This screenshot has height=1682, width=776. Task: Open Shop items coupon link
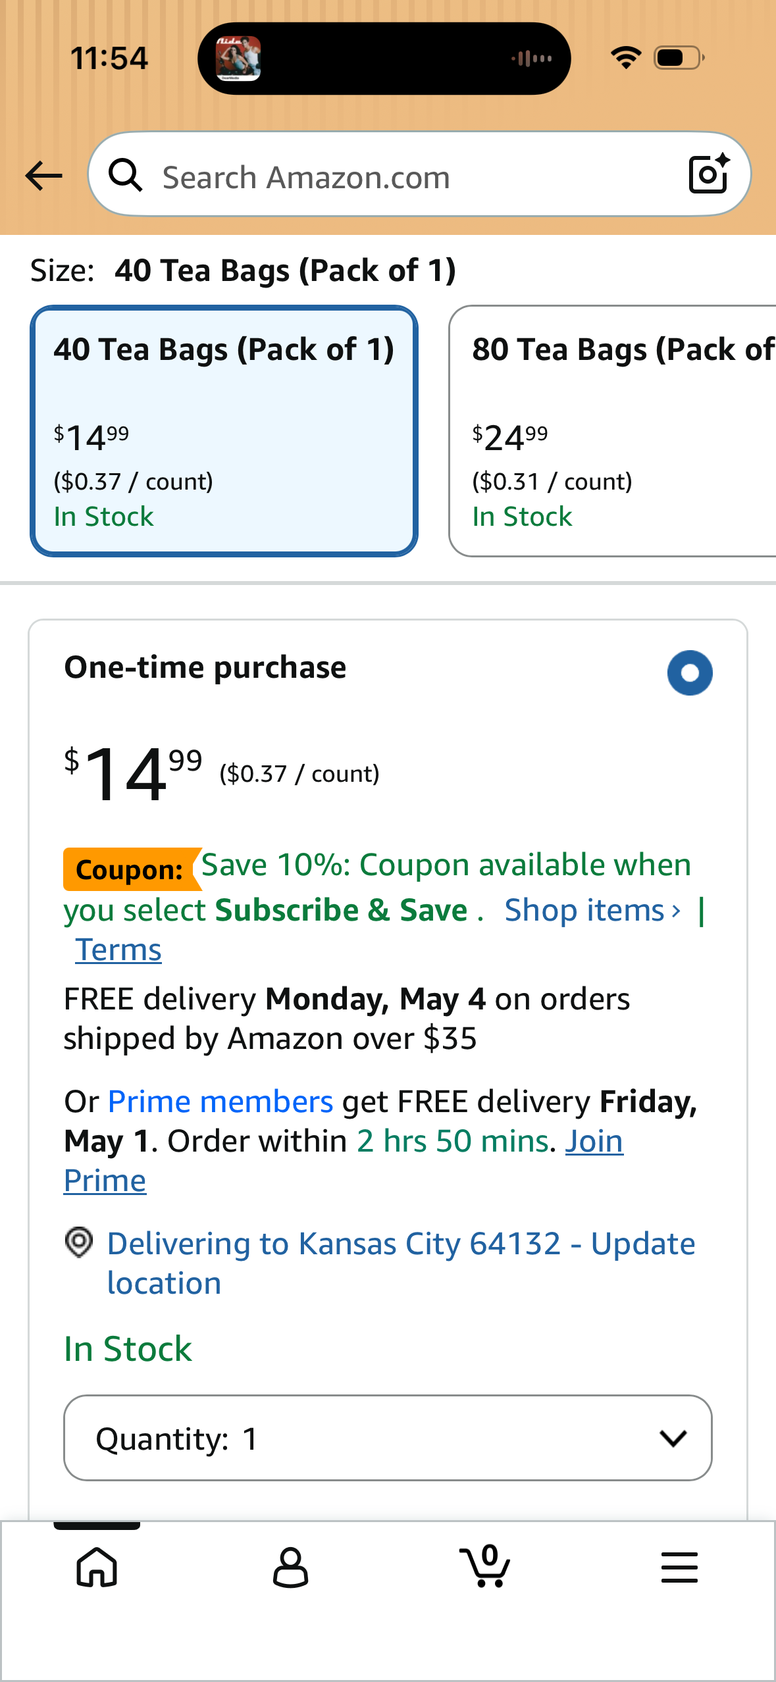(x=592, y=911)
